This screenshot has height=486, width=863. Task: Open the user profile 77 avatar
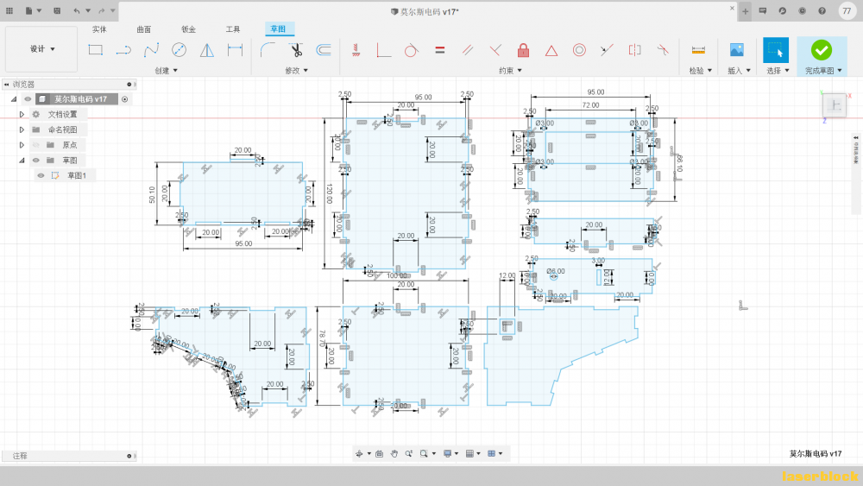[847, 10]
